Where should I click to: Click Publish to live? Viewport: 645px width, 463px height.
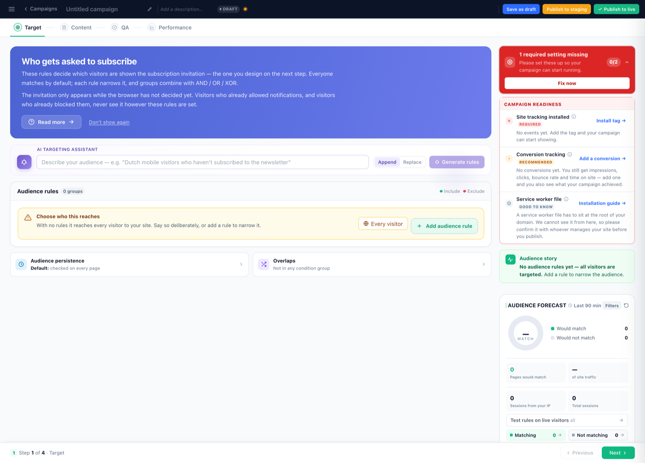[x=616, y=9]
